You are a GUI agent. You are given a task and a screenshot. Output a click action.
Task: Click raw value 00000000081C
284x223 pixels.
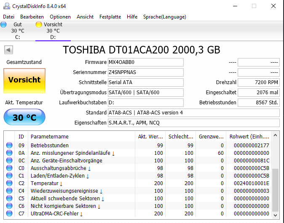tap(252, 161)
